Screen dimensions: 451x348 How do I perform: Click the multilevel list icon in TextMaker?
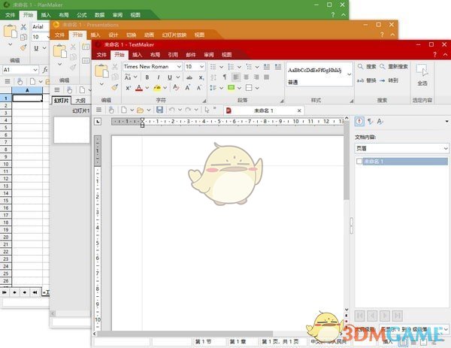click(x=249, y=67)
